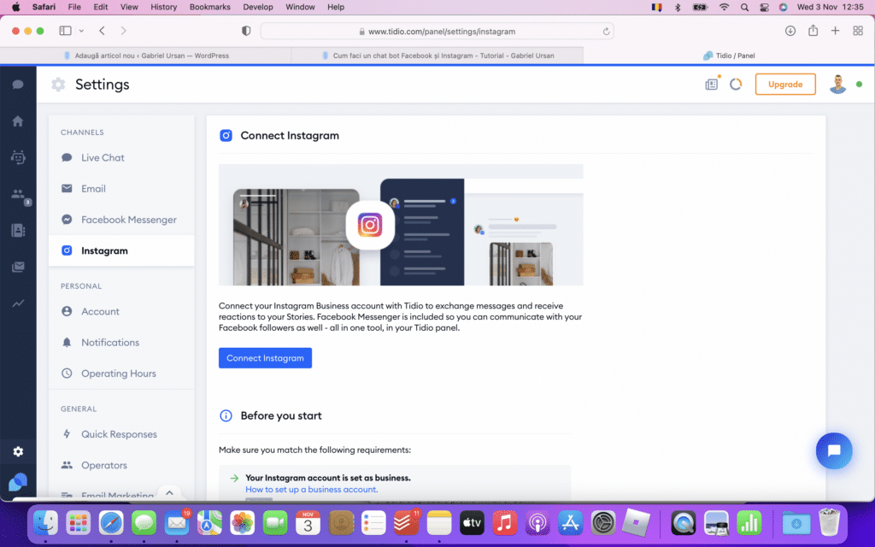
Task: Go back with Safari back arrow
Action: [x=103, y=32]
